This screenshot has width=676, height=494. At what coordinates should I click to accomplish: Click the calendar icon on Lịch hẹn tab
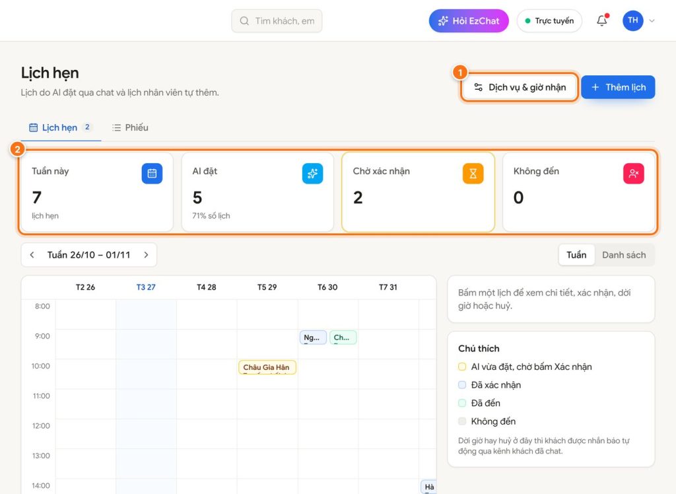pos(33,127)
